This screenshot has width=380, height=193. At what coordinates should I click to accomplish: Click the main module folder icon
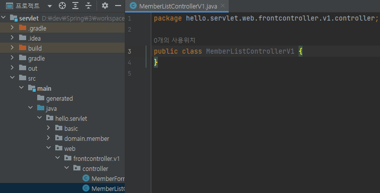[32, 88]
